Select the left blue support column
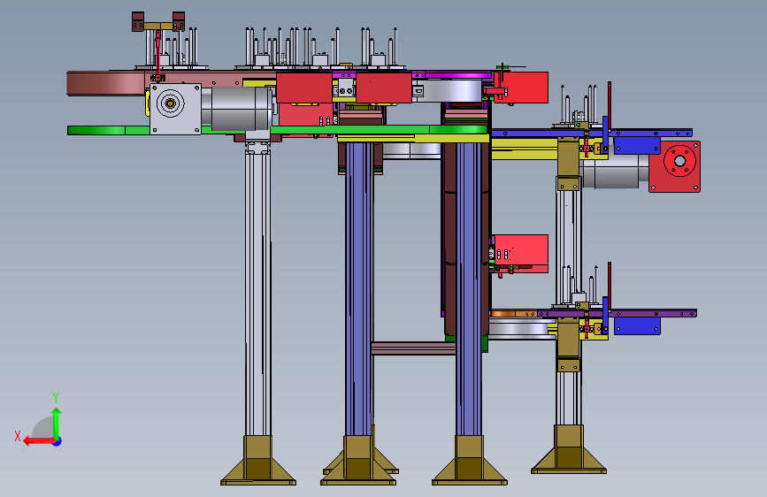Image resolution: width=767 pixels, height=497 pixels. (x=358, y=288)
